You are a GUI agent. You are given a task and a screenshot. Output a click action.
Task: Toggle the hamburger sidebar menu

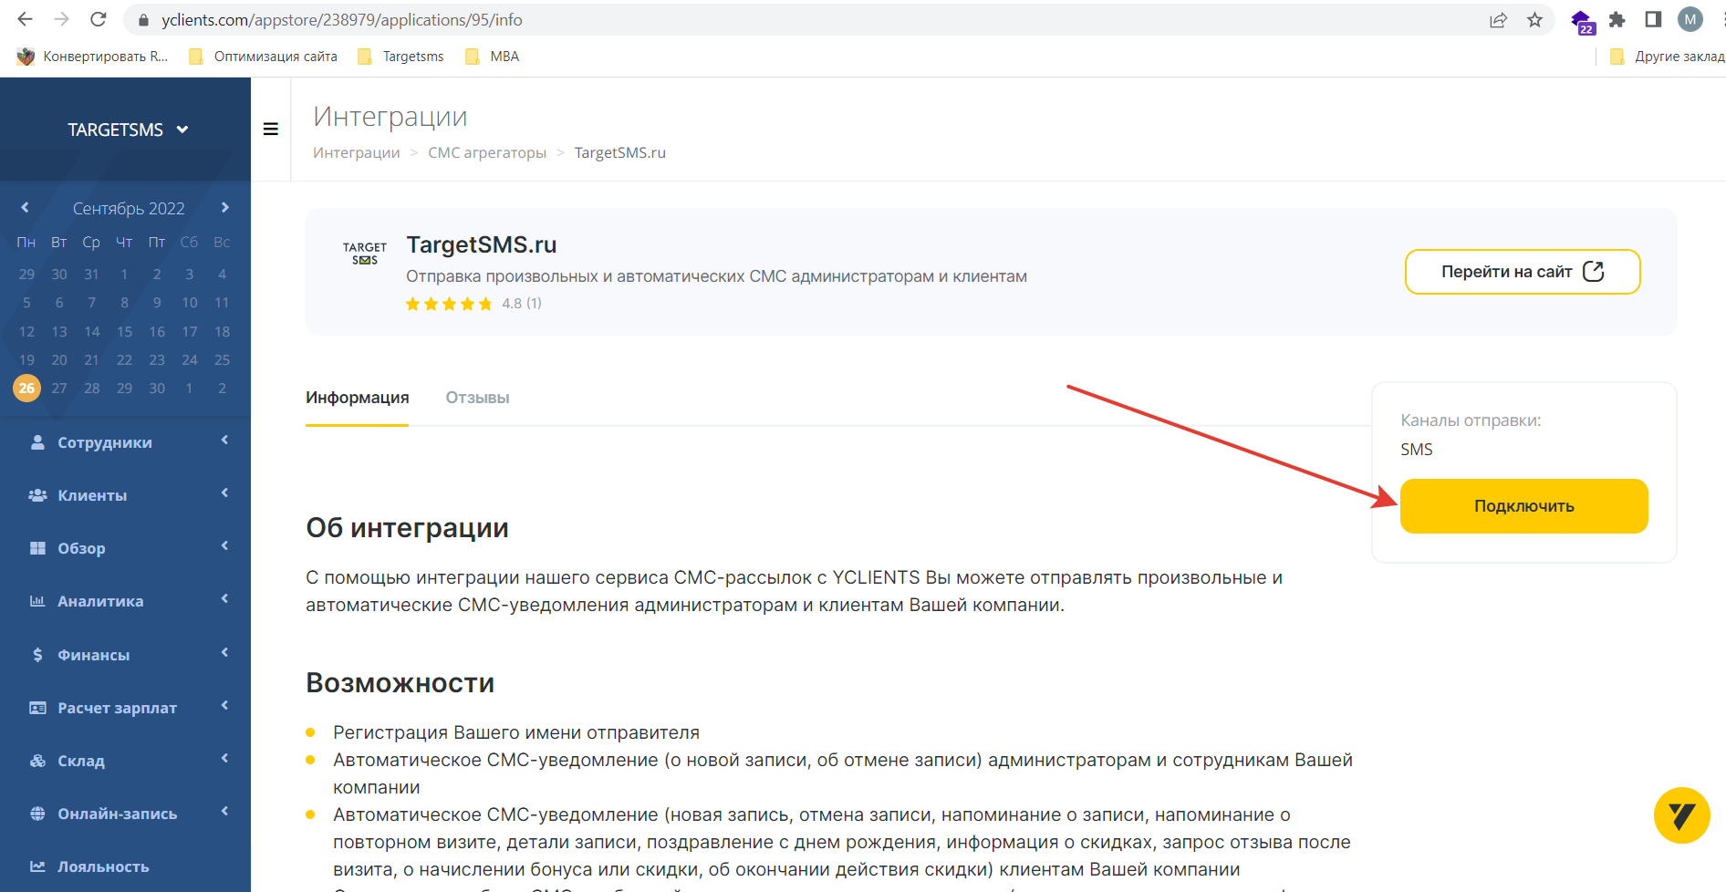270,130
